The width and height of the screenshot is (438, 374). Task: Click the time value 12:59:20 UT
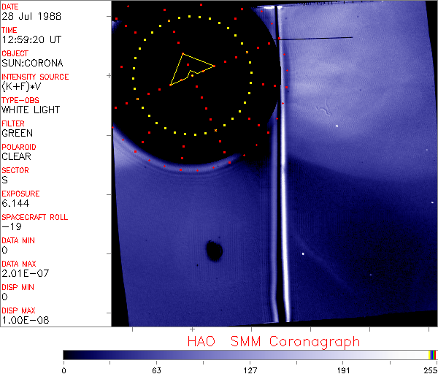pyautogui.click(x=31, y=39)
